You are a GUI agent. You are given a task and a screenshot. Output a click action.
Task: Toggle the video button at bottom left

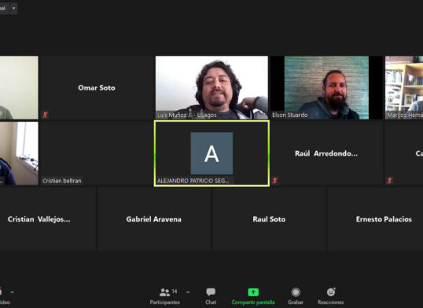pos(3,295)
